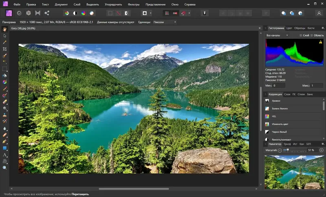
Task: Click zoom out minus button in navigator
Action: [280, 150]
